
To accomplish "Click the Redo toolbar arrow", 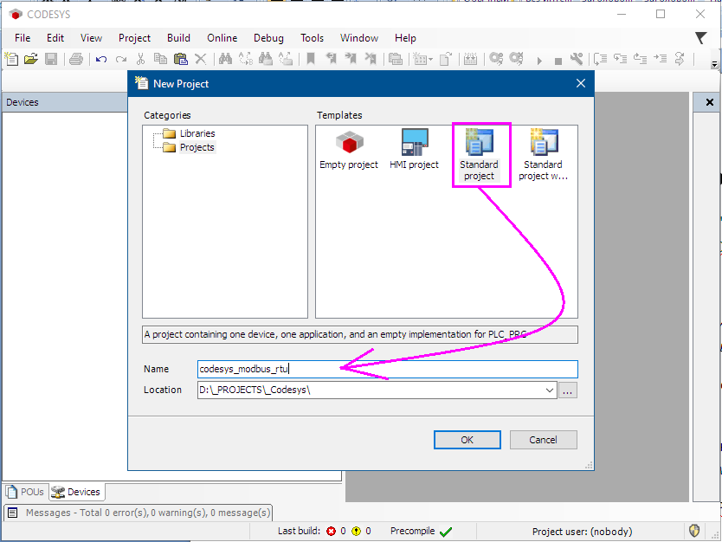I will pos(121,59).
